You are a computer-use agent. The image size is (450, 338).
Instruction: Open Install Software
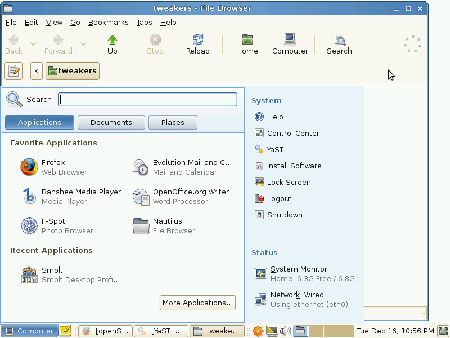click(288, 166)
